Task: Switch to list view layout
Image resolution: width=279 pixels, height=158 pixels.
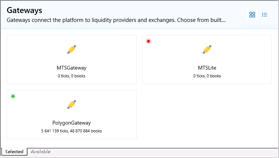Action: click(x=264, y=15)
